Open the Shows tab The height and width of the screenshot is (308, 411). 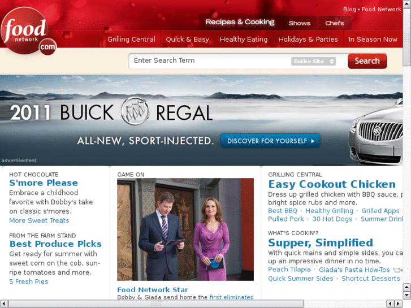pyautogui.click(x=299, y=23)
